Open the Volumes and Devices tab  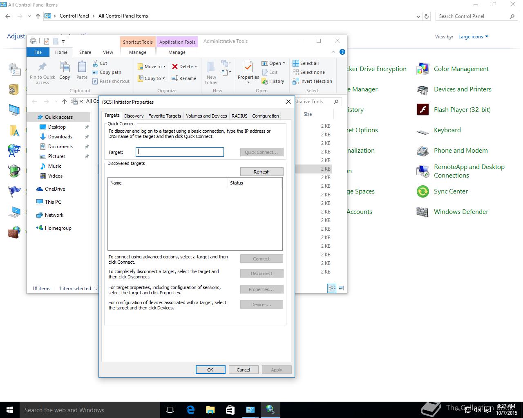point(206,116)
